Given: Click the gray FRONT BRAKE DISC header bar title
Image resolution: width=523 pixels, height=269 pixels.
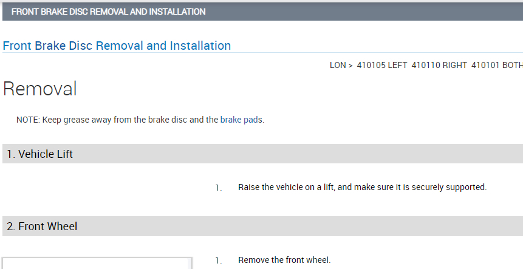Looking at the screenshot, I should [x=109, y=12].
